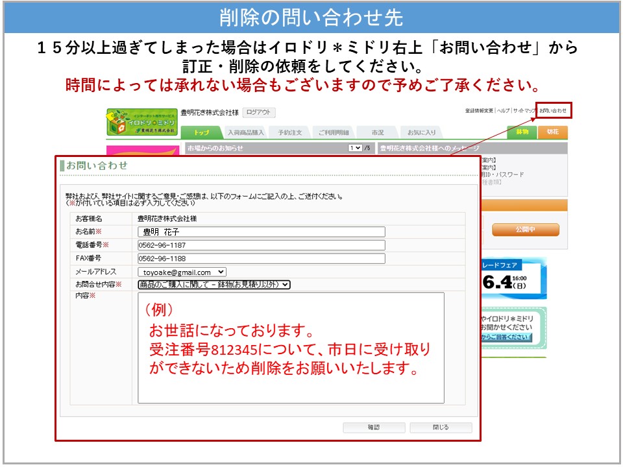
Task: Open the お気に入り tab
Action: (x=421, y=132)
